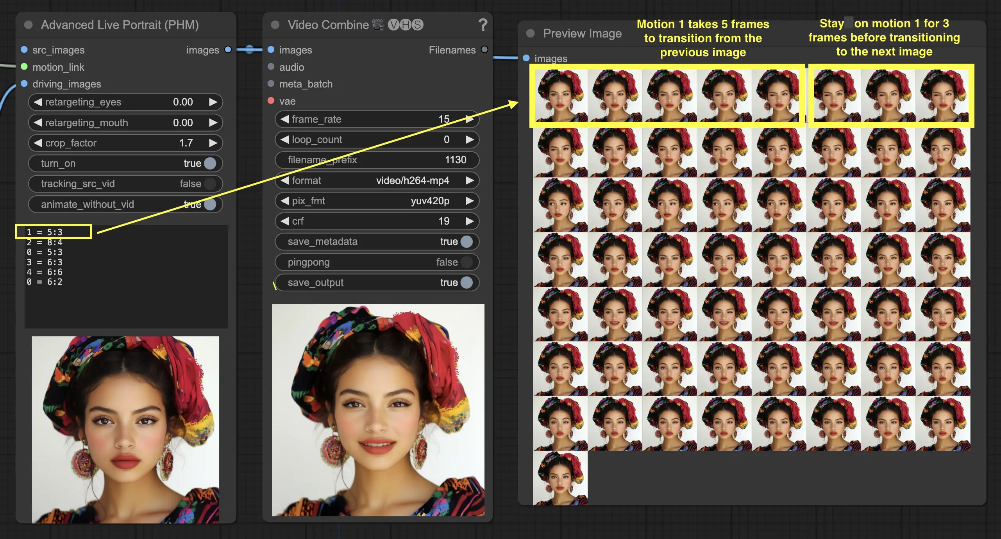This screenshot has width=1001, height=539.
Task: Click the meta_batch input socket
Action: [x=271, y=84]
